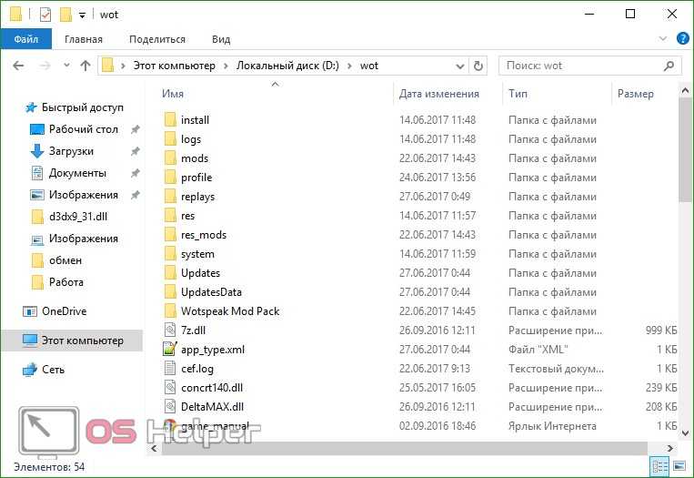Select the app_type.xml file icon
The height and width of the screenshot is (478, 694).
click(170, 349)
